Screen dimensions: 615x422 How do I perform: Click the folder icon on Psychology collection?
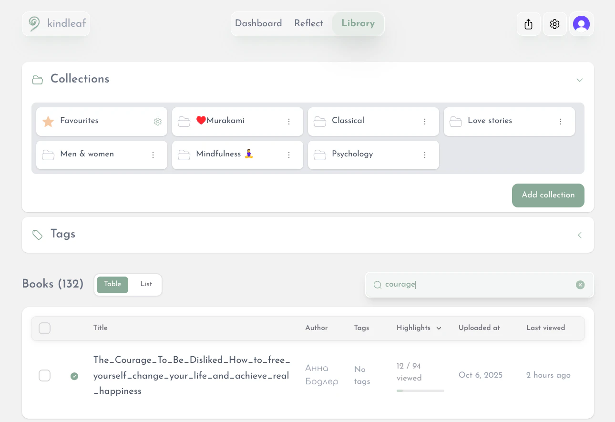(320, 154)
